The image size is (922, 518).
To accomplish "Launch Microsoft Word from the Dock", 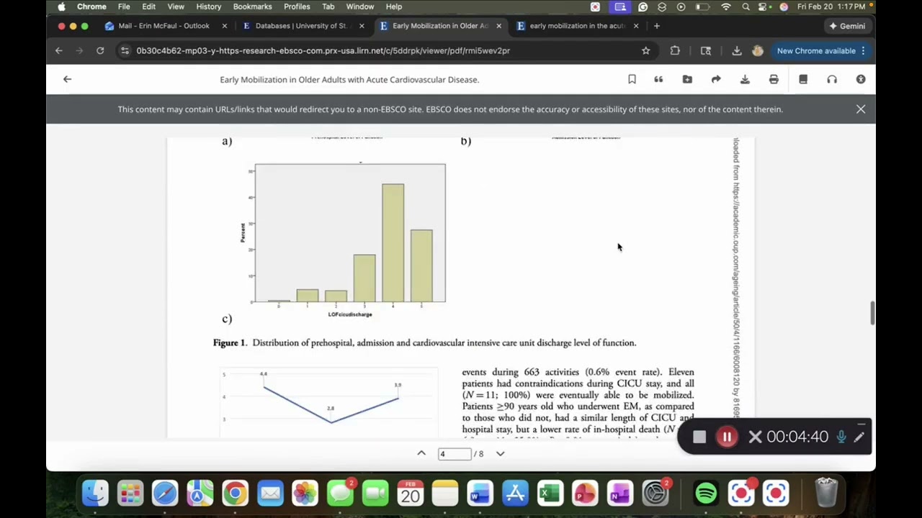I will tap(480, 493).
